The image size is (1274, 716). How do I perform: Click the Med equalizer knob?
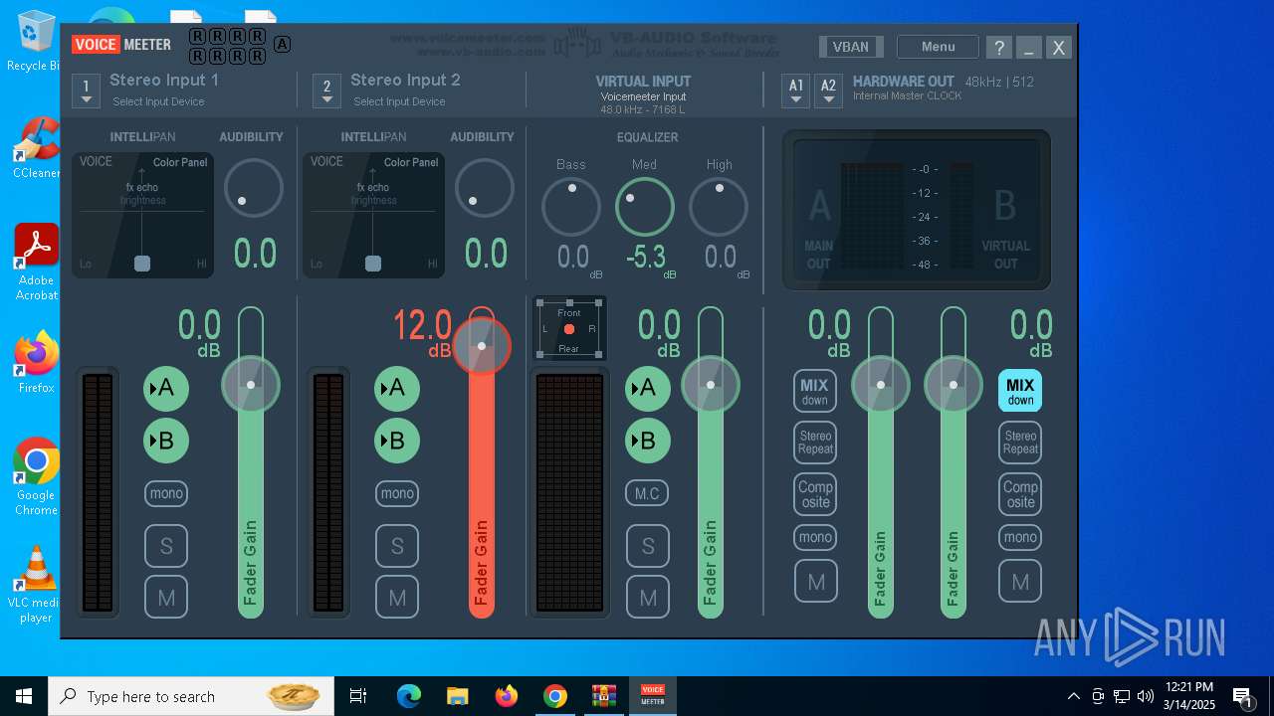(645, 207)
